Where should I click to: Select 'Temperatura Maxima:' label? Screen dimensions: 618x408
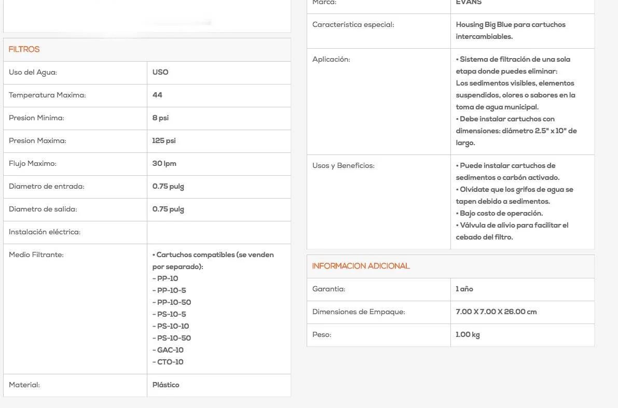pos(47,95)
